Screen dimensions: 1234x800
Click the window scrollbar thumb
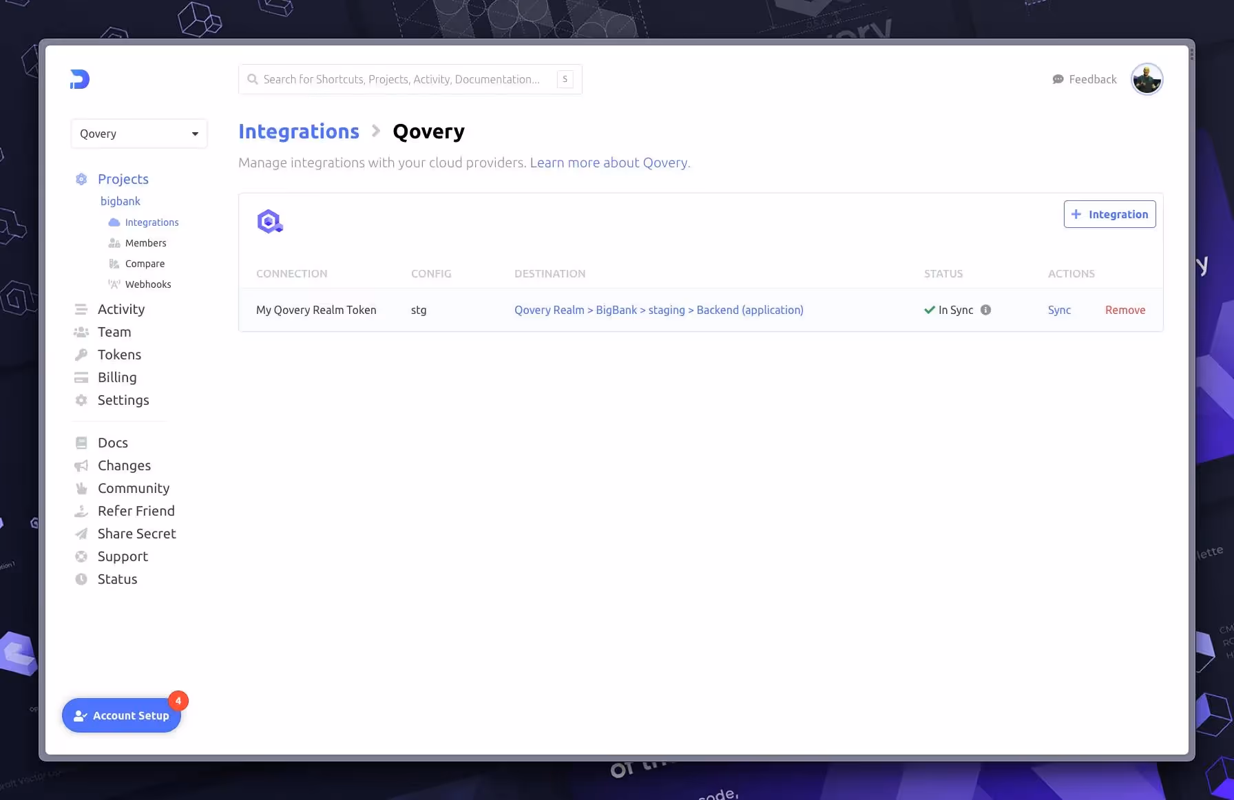coord(1191,54)
